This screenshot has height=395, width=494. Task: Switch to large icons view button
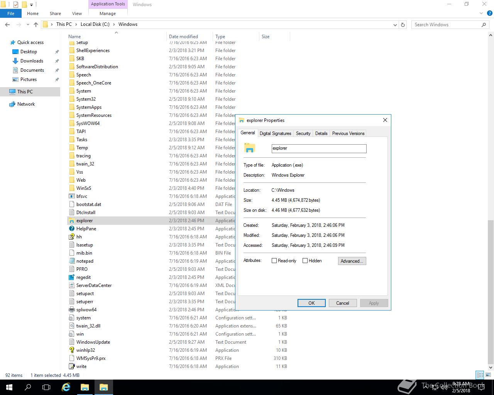click(x=489, y=375)
